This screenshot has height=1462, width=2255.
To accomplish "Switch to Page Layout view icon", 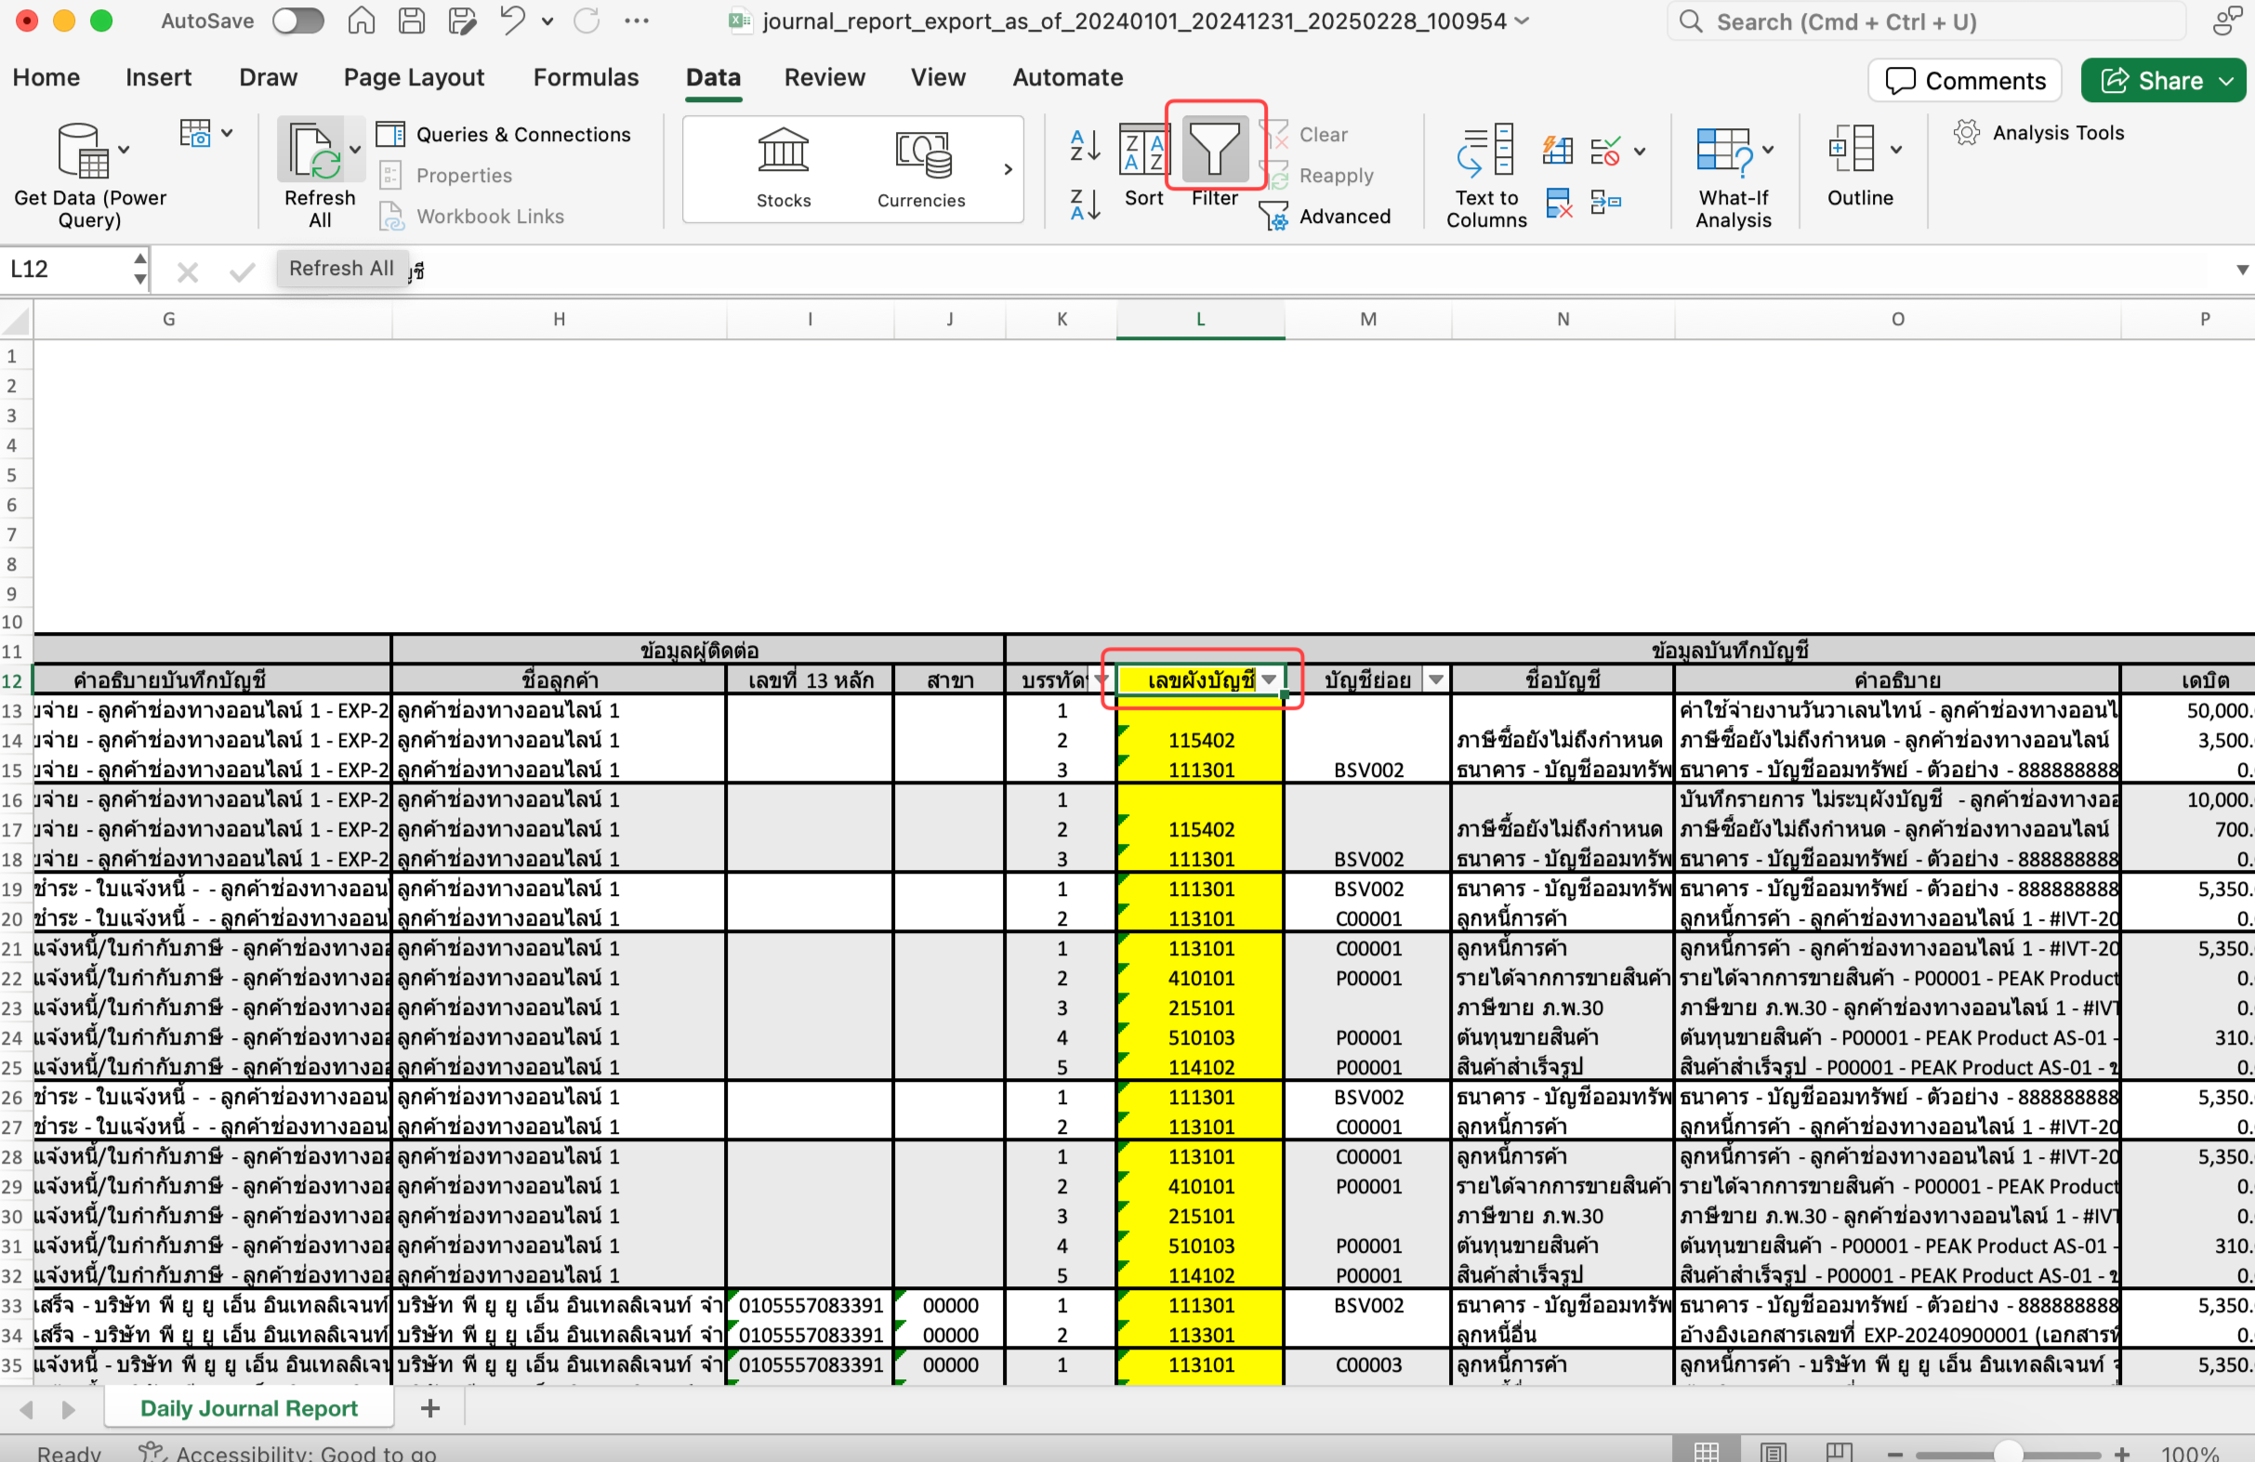I will tap(1773, 1451).
